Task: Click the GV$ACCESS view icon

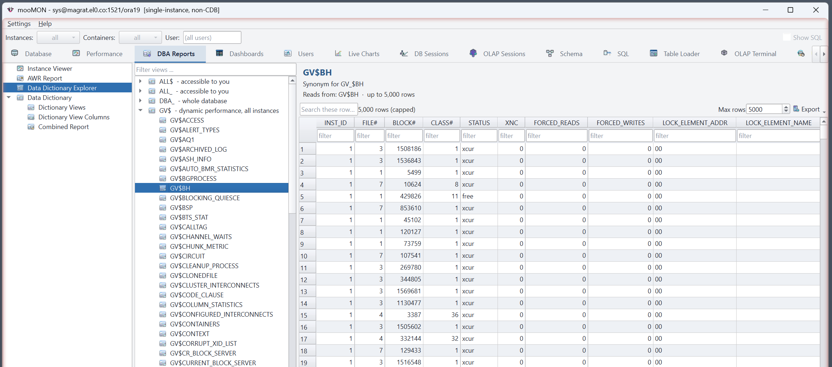Action: [x=163, y=120]
